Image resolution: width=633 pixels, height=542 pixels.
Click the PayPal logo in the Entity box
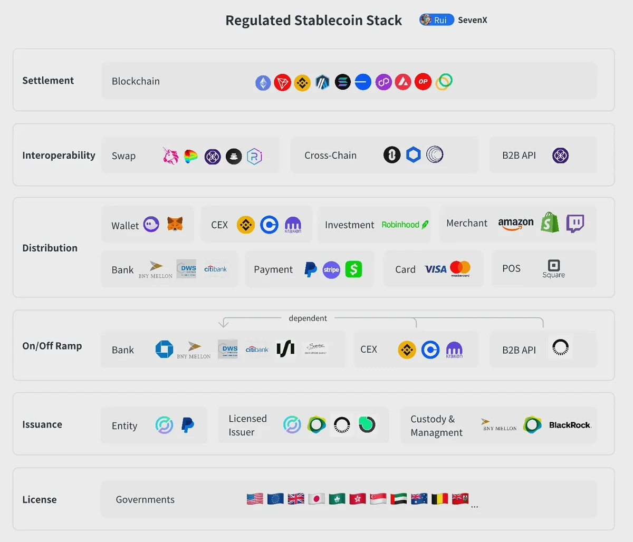(x=187, y=425)
